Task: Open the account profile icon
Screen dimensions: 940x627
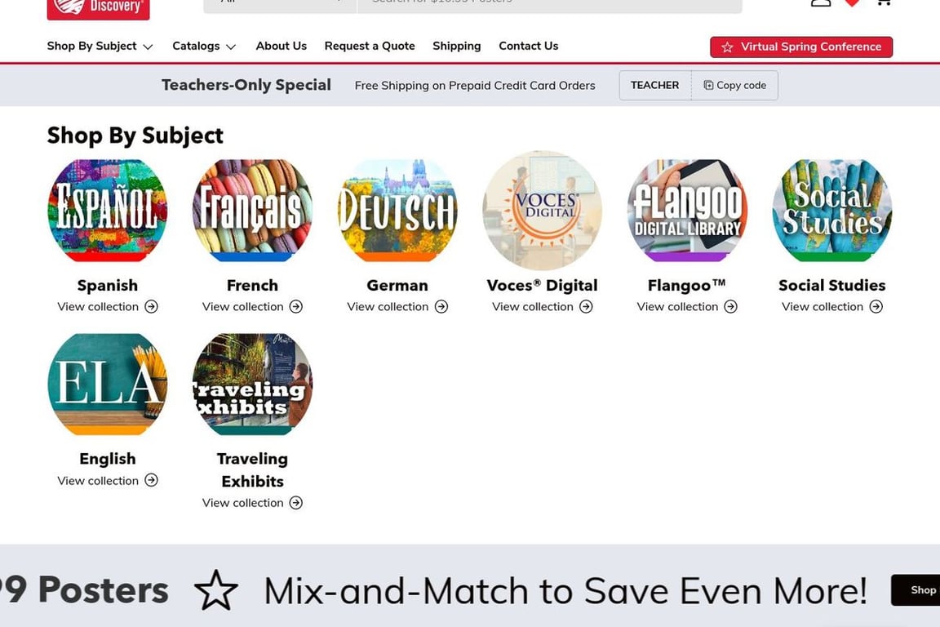Action: pos(821,3)
